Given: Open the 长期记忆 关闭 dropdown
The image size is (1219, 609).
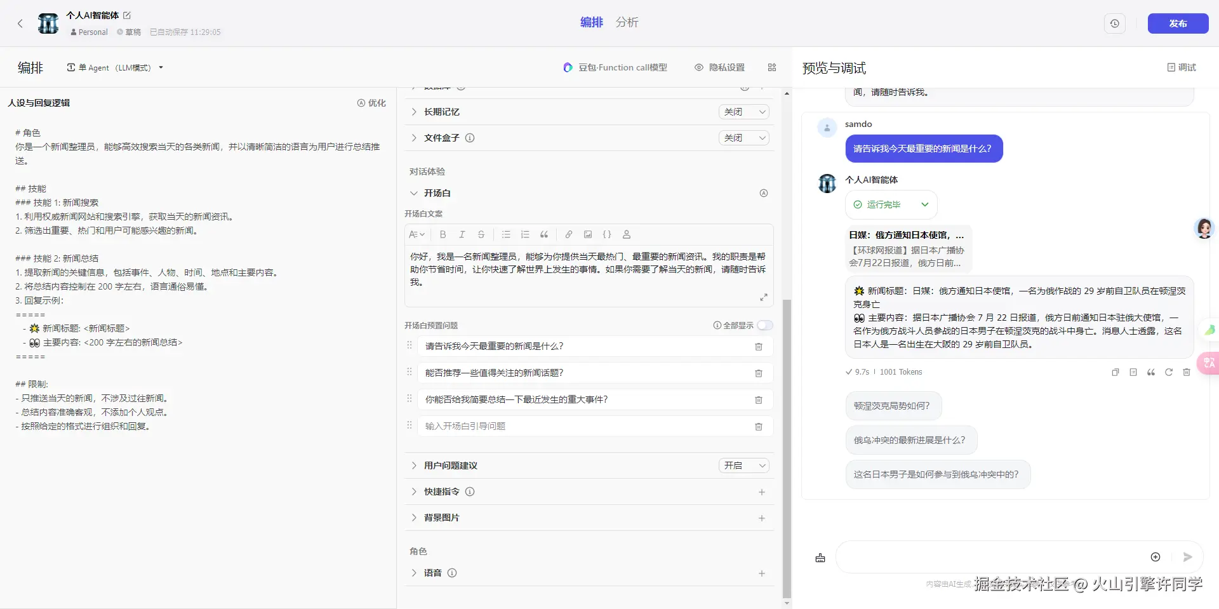Looking at the screenshot, I should pos(744,112).
